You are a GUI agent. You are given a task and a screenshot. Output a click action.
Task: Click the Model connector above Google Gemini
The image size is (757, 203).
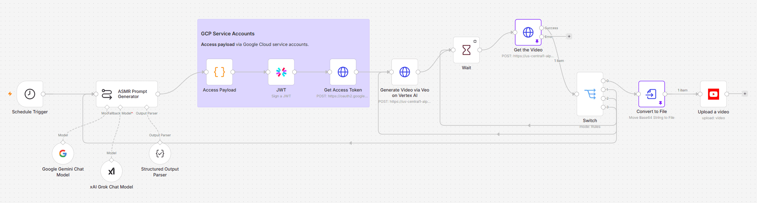click(x=63, y=143)
